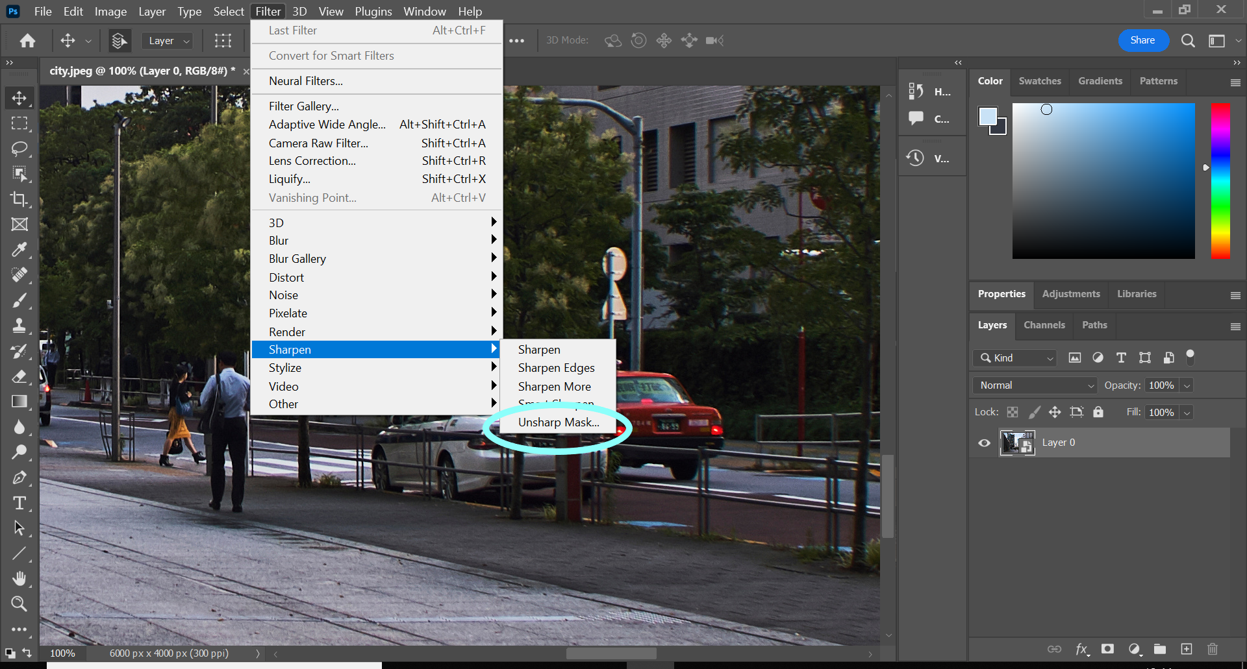The image size is (1247, 669).
Task: Open the Layers panel menu
Action: [1235, 326]
